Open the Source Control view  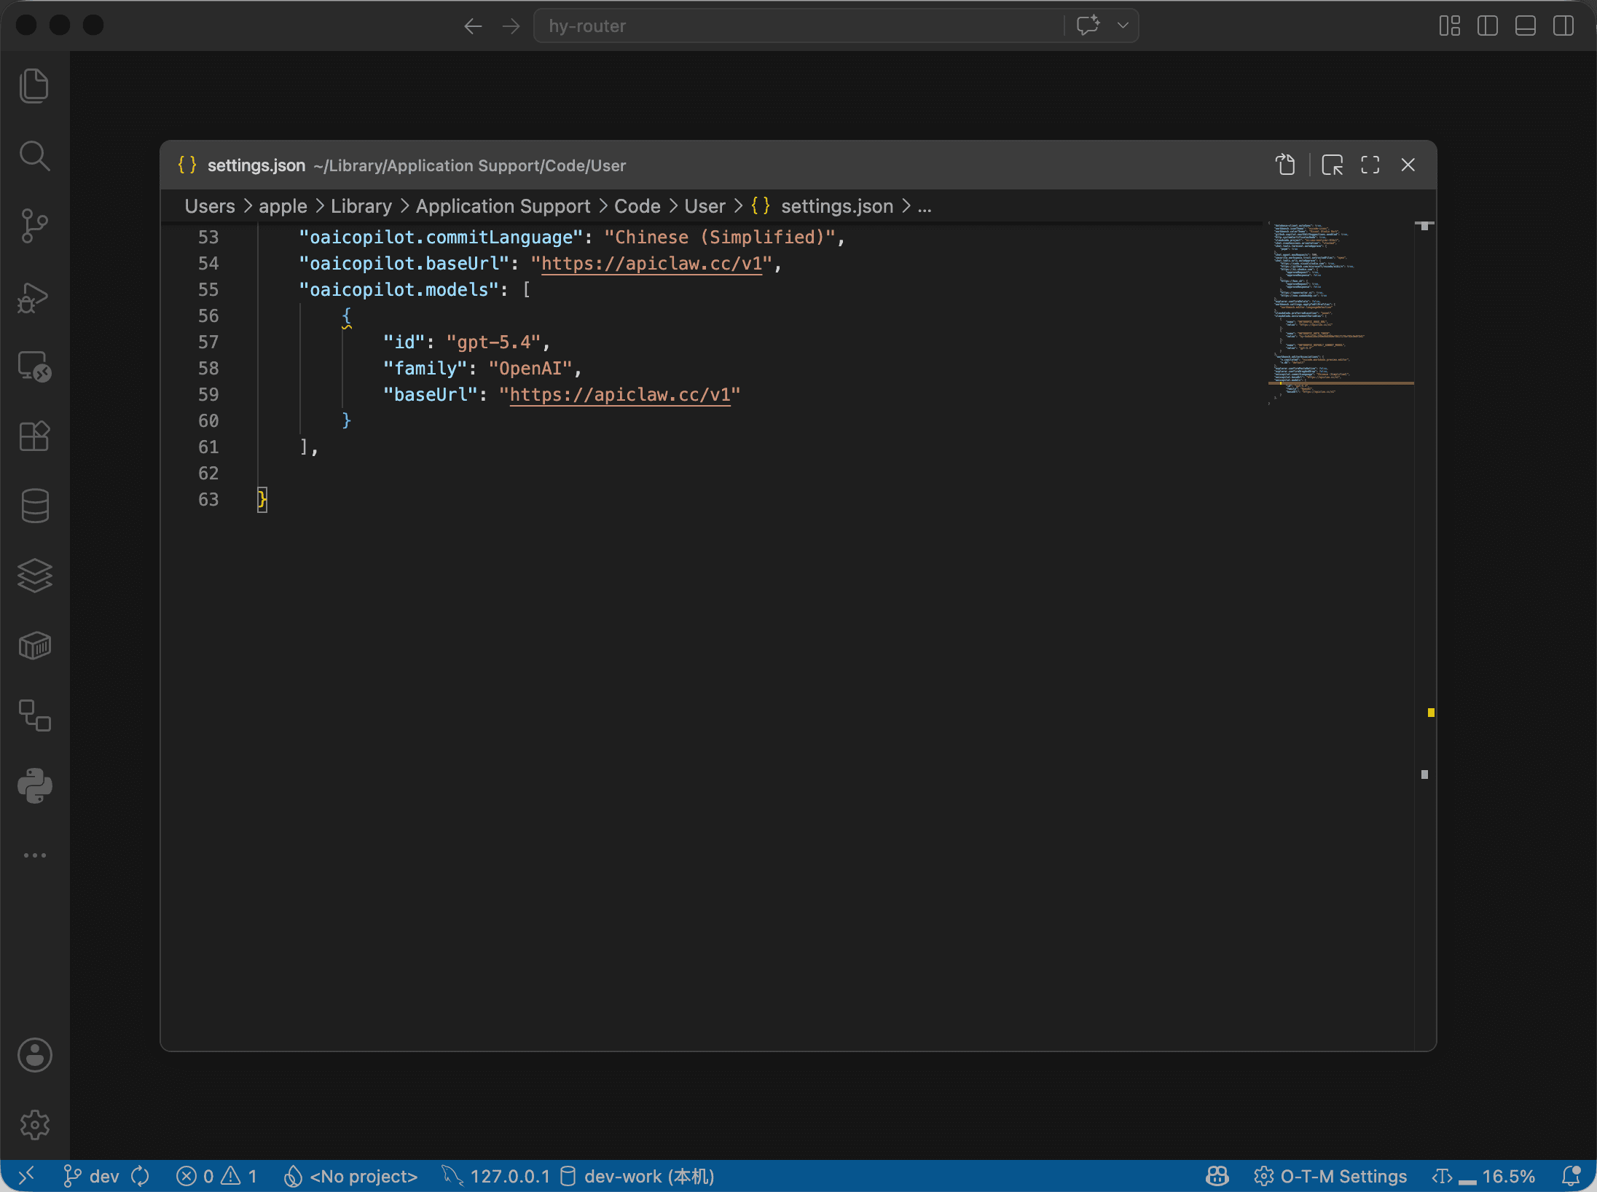(34, 226)
